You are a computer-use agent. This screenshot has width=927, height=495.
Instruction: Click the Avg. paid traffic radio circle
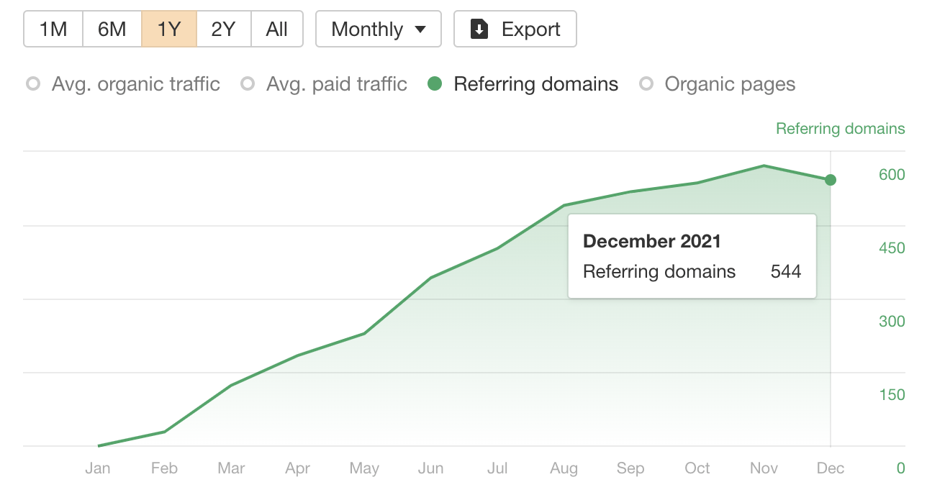248,84
